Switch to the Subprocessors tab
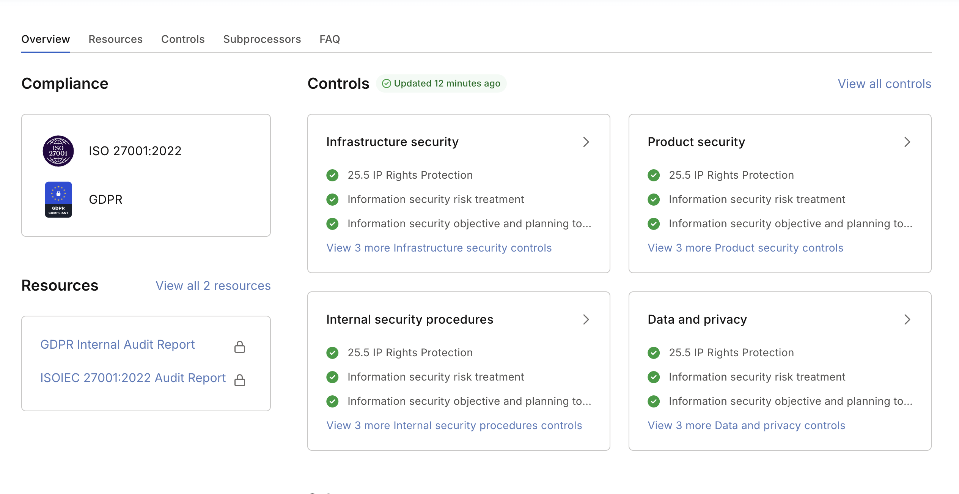 coord(262,39)
